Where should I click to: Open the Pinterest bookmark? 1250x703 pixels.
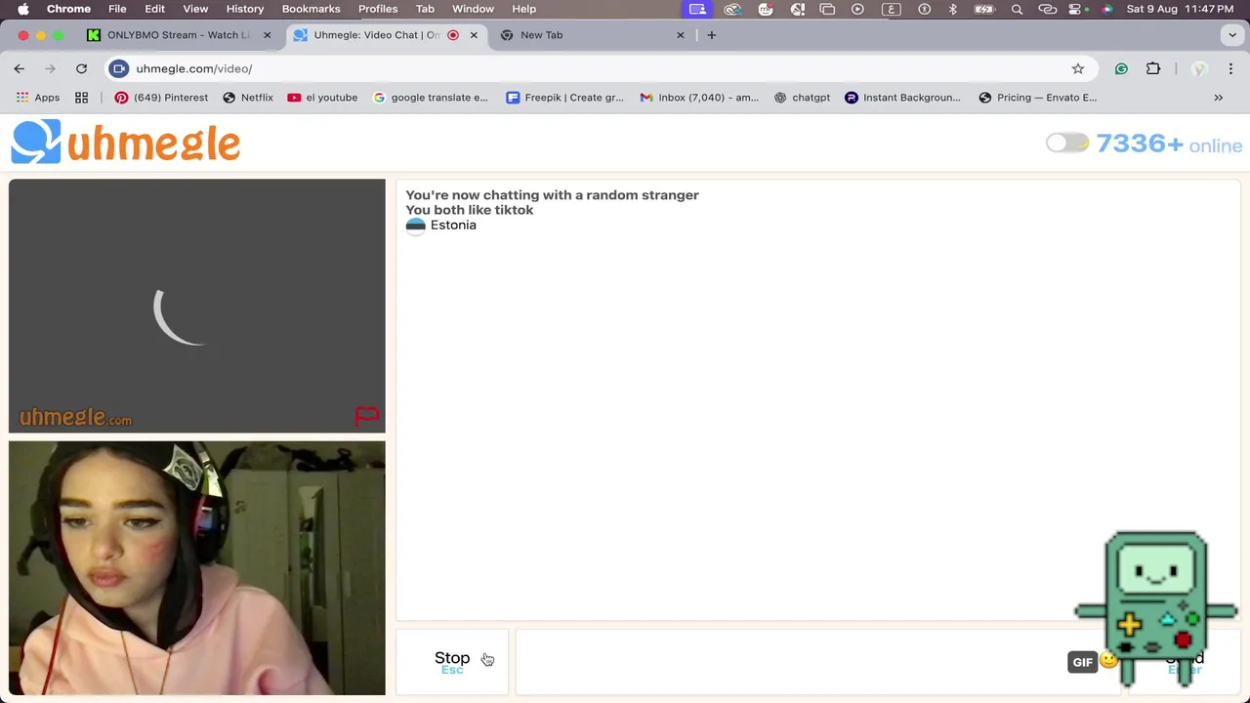tap(161, 98)
